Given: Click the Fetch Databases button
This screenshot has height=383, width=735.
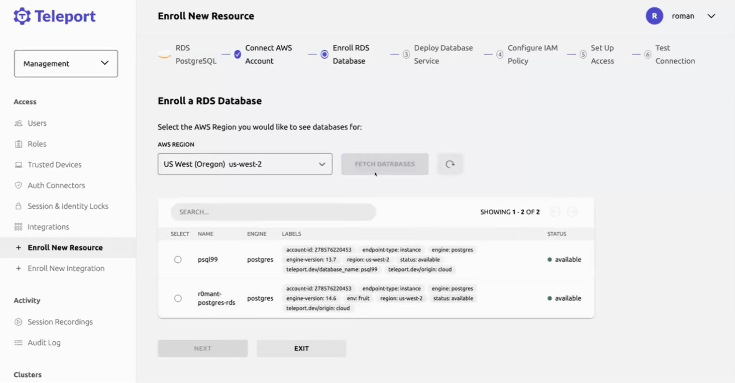Looking at the screenshot, I should [385, 164].
